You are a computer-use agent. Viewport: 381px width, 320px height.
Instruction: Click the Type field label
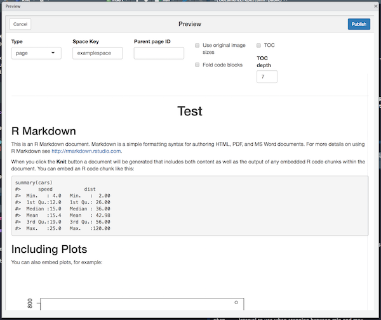17,41
